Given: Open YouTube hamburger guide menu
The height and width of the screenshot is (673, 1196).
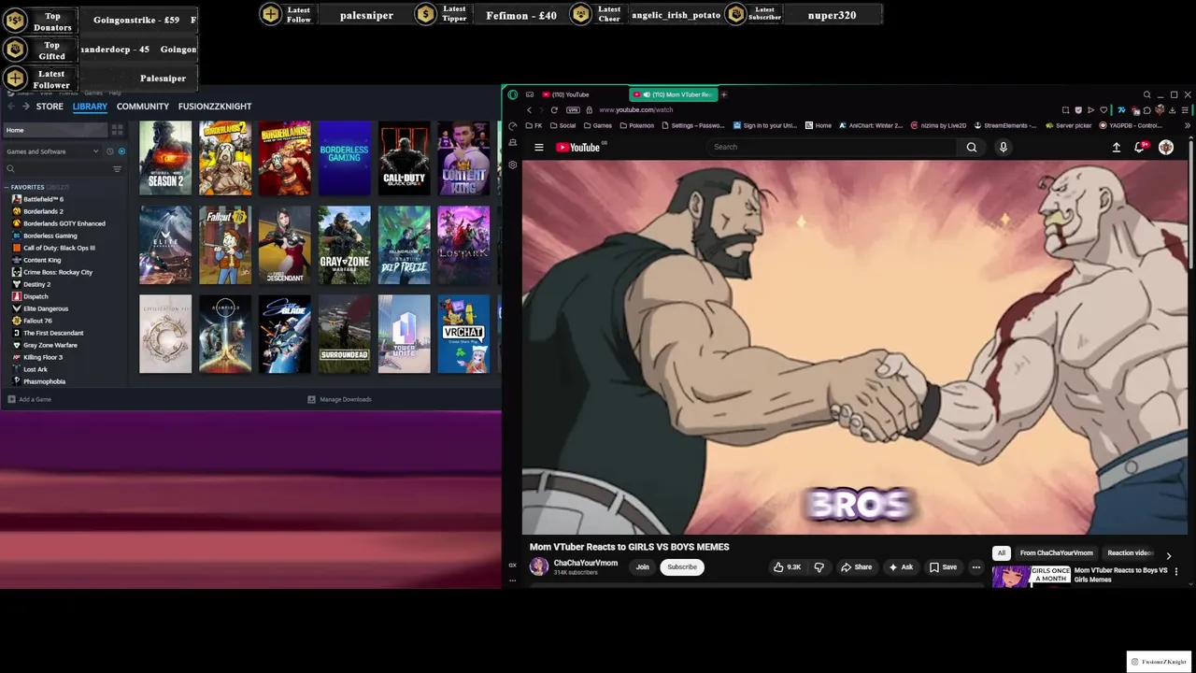Looking at the screenshot, I should [x=539, y=147].
